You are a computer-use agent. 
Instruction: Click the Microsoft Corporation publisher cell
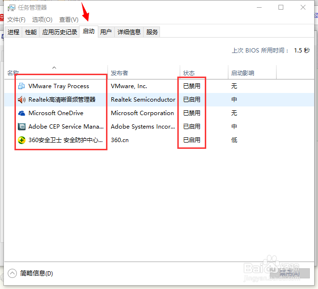pyautogui.click(x=142, y=113)
